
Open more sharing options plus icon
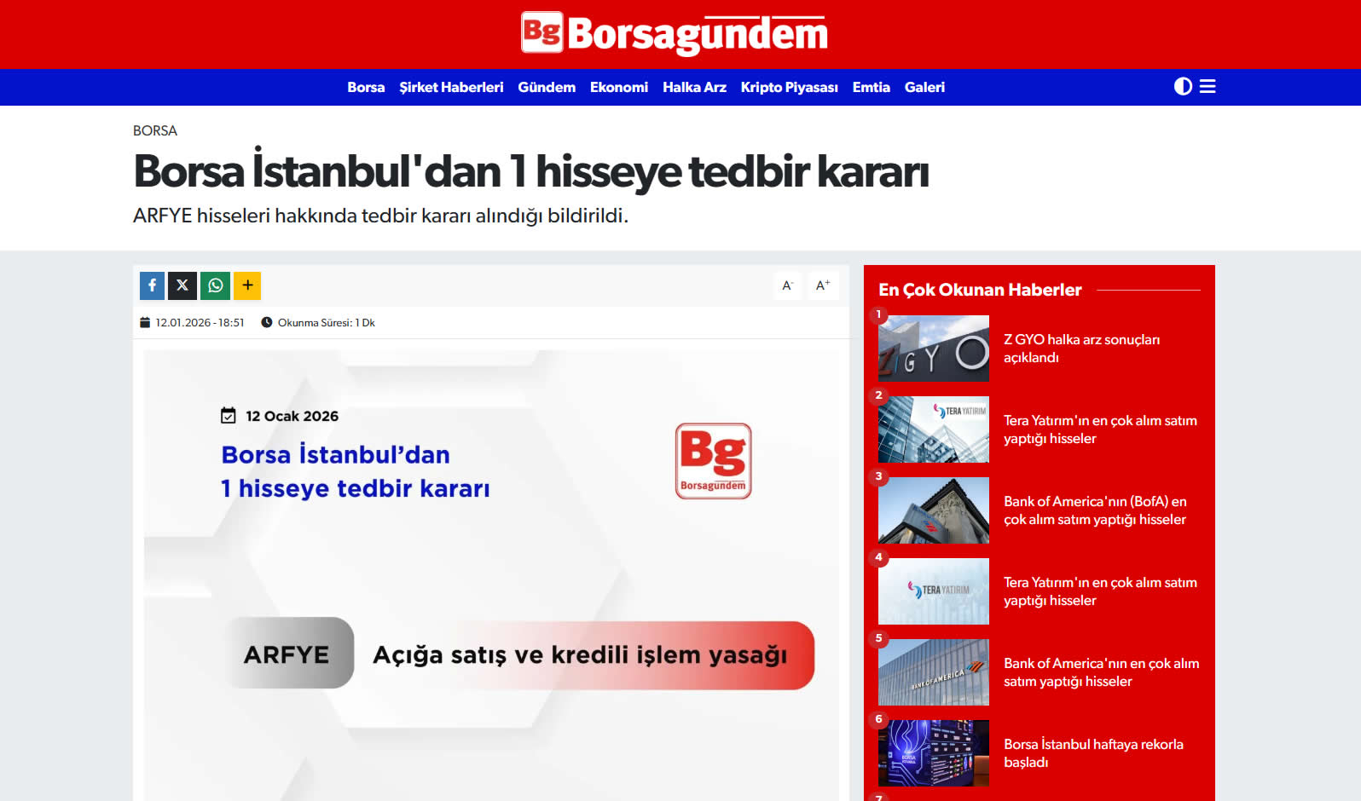247,285
